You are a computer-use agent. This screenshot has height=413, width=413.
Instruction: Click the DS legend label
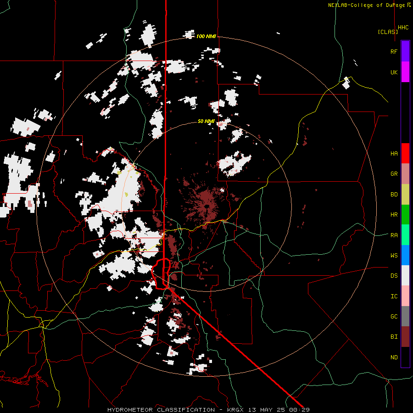coord(394,276)
